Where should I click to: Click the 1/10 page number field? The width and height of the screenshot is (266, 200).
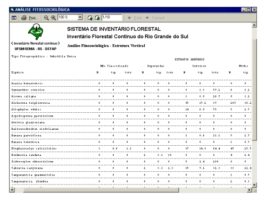click(112, 18)
